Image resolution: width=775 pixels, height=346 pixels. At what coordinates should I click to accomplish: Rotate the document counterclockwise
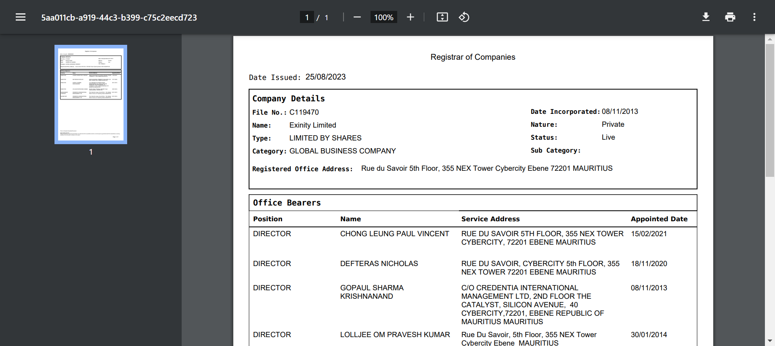(x=464, y=17)
